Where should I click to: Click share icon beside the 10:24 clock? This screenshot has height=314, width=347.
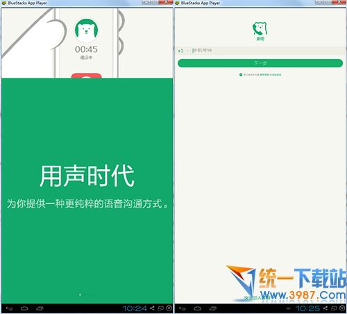(152, 308)
